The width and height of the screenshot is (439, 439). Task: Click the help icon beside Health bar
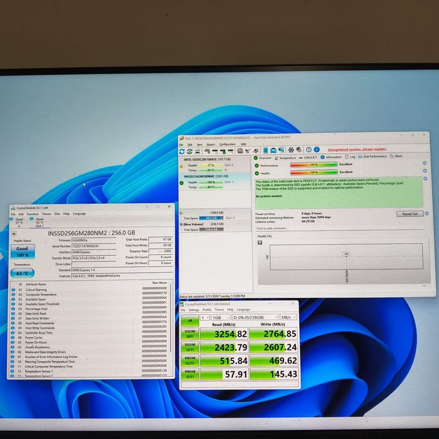(x=425, y=171)
